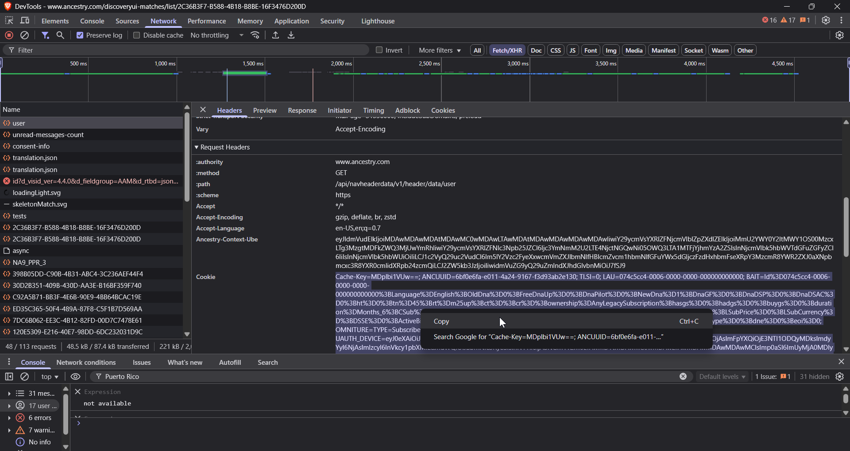This screenshot has height=451, width=850.
Task: Close the request details pane
Action: coord(203,110)
